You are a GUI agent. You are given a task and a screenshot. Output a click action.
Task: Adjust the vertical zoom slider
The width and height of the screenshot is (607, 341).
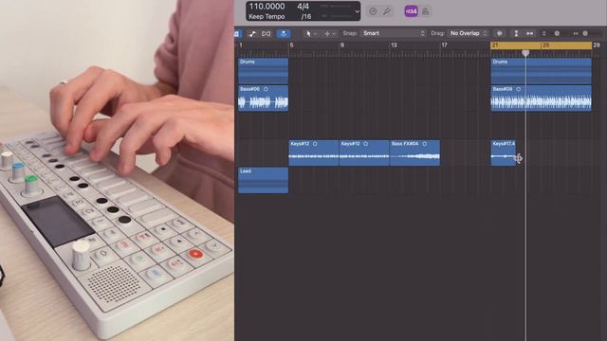tap(557, 34)
